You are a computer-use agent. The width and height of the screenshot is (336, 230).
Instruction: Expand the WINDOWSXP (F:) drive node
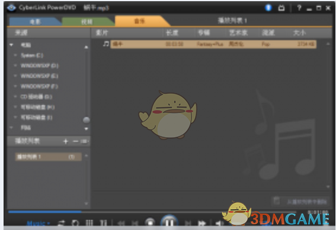(15, 86)
